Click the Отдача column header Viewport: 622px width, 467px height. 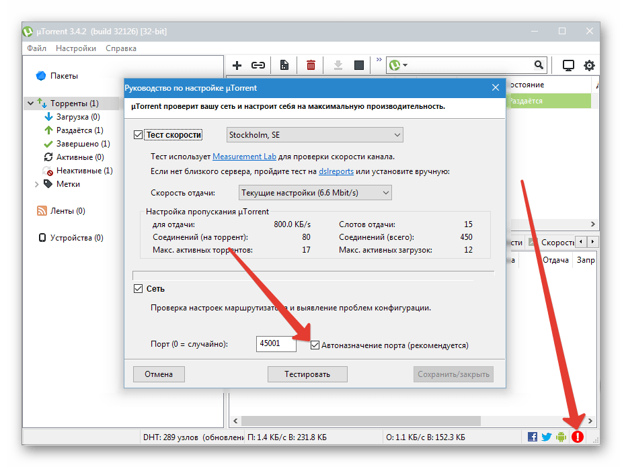click(555, 260)
